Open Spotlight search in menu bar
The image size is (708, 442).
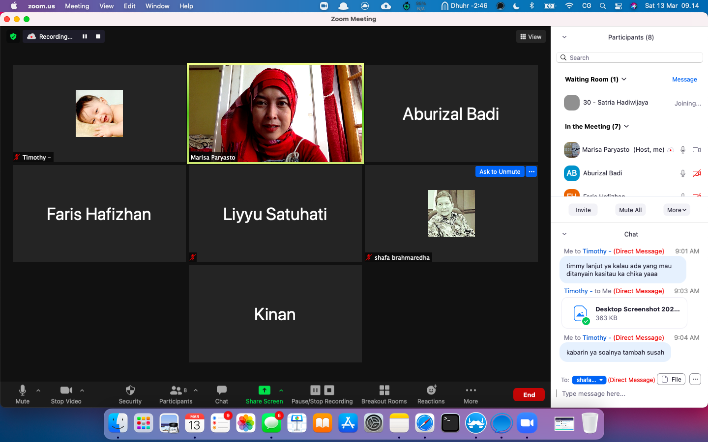tap(603, 6)
